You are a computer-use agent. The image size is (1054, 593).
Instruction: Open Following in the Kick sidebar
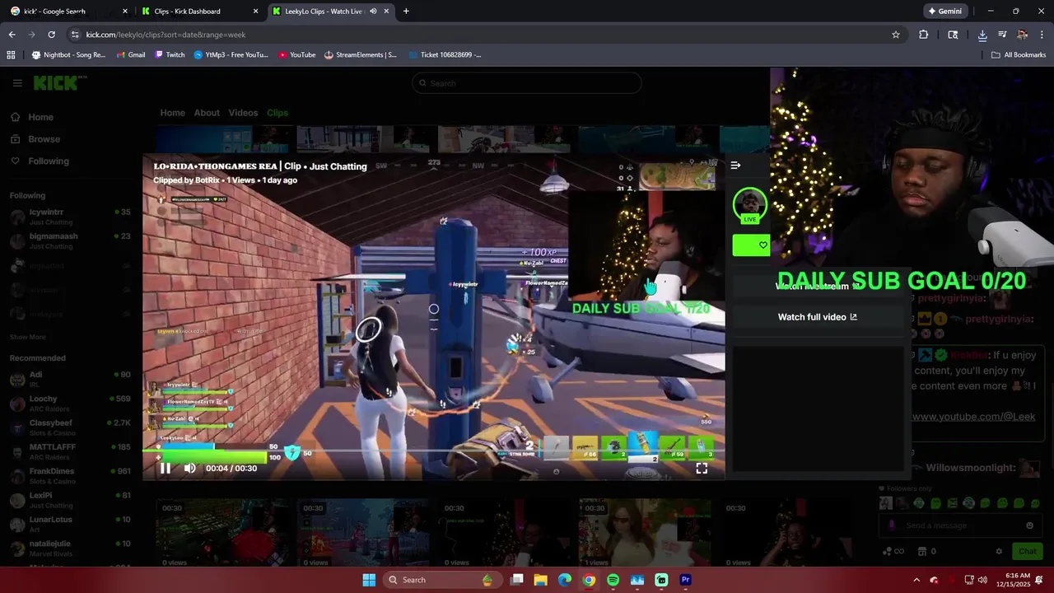tap(40, 161)
